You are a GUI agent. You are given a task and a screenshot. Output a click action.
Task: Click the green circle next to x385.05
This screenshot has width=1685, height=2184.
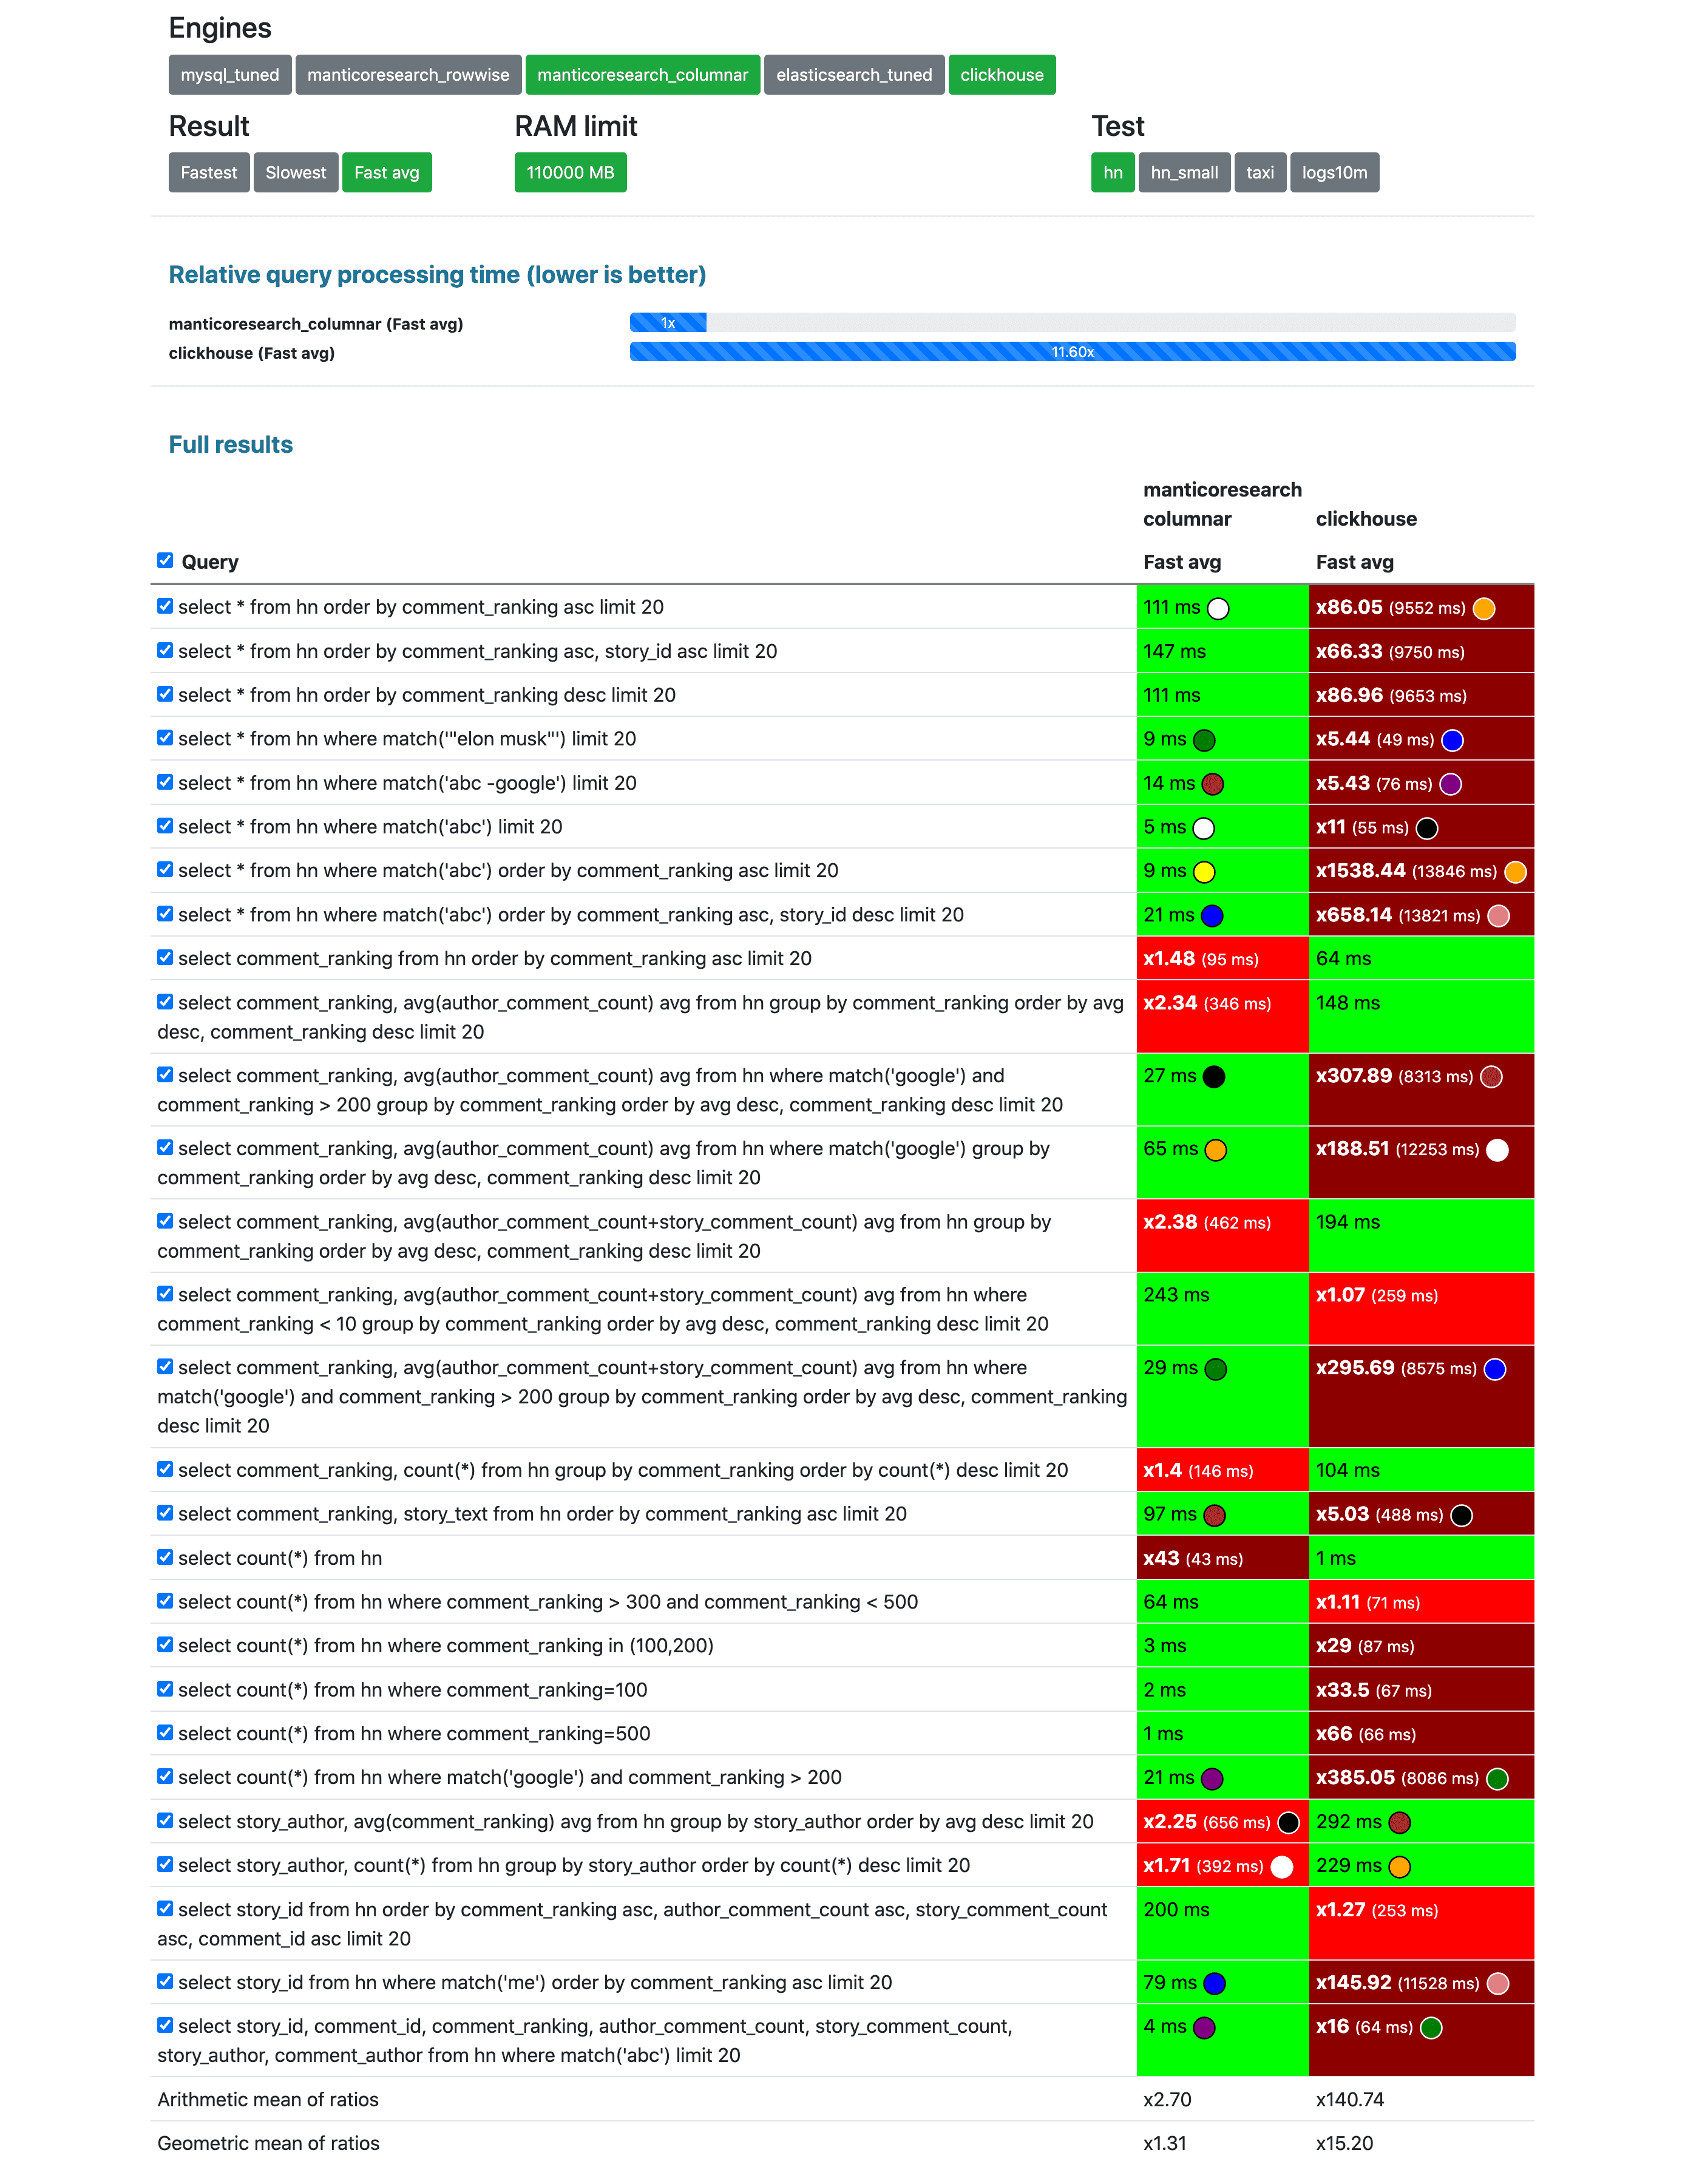[x=1497, y=1779]
